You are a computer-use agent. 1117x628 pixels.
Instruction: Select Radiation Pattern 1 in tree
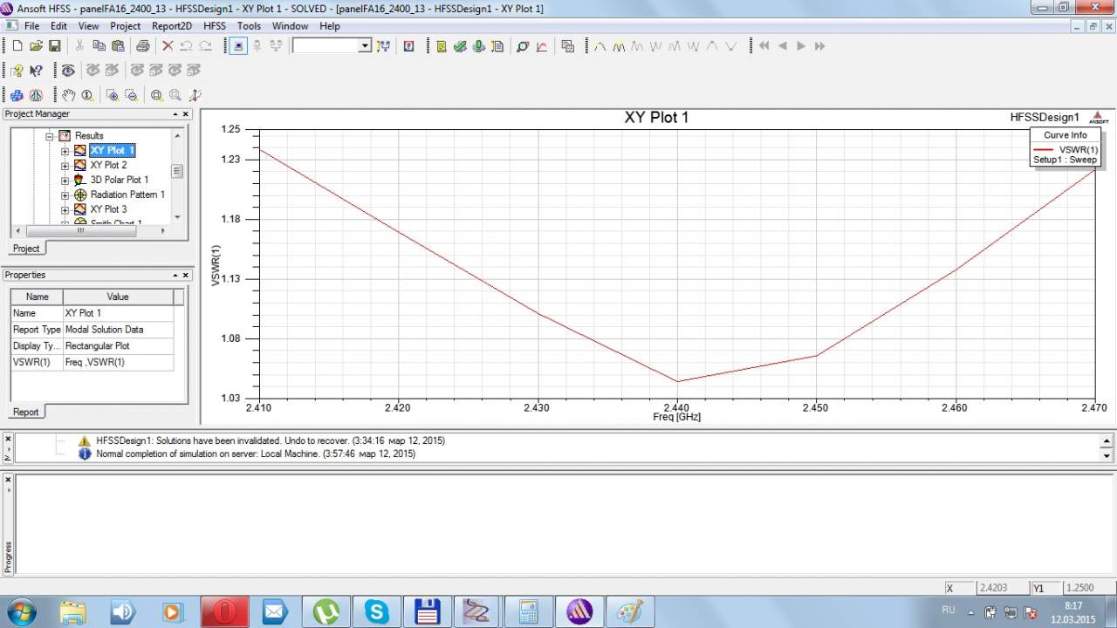(x=127, y=195)
